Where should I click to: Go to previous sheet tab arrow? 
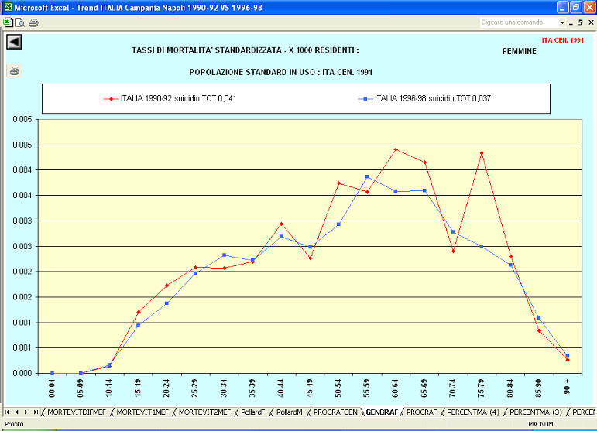point(17,412)
